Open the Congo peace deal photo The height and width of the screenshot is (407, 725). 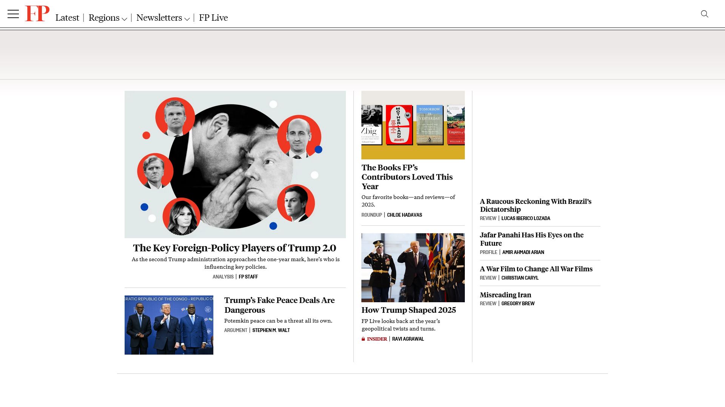(169, 325)
